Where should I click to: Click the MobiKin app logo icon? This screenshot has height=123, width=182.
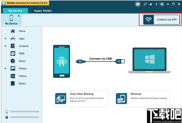coord(4,3)
